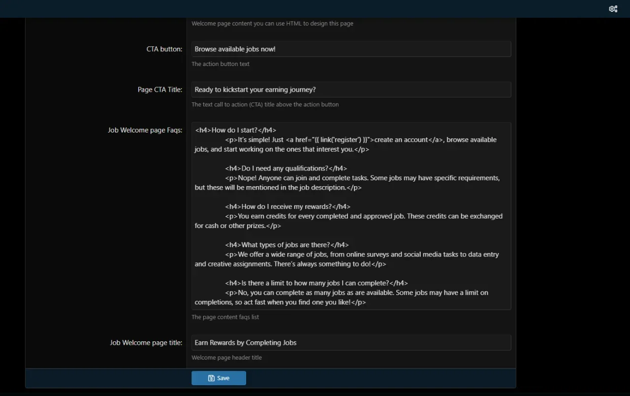Click the 'How do I receive my rewards?' line
630x396 pixels.
pyautogui.click(x=287, y=207)
